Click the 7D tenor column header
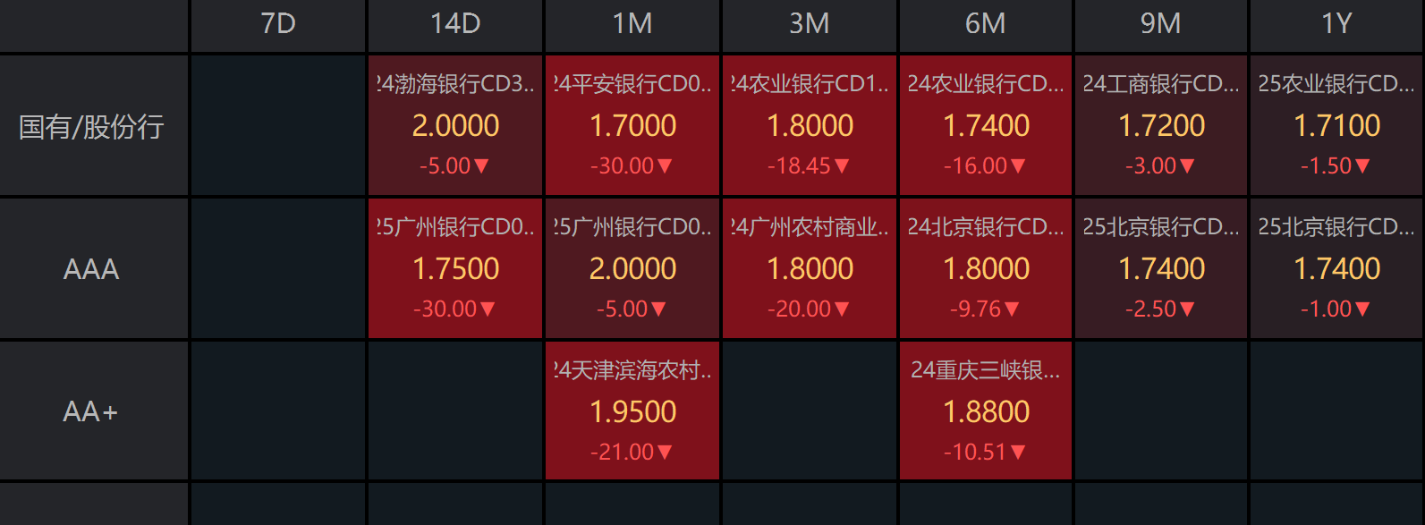The width and height of the screenshot is (1425, 525). (x=278, y=24)
